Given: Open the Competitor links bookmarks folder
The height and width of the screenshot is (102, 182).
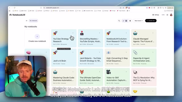Looking at the screenshot, I should click(88, 11).
